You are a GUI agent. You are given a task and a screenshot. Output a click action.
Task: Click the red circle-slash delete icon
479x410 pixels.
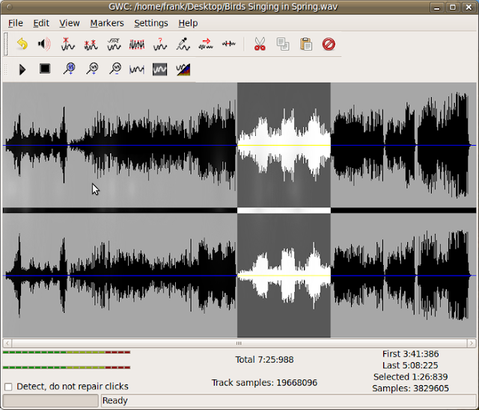click(x=329, y=45)
